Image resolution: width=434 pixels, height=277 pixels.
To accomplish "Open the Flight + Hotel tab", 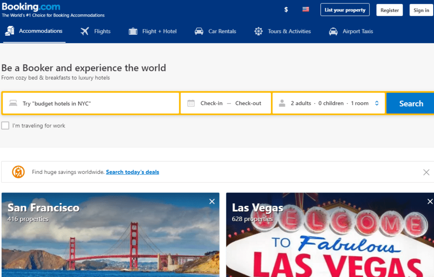I will click(153, 31).
